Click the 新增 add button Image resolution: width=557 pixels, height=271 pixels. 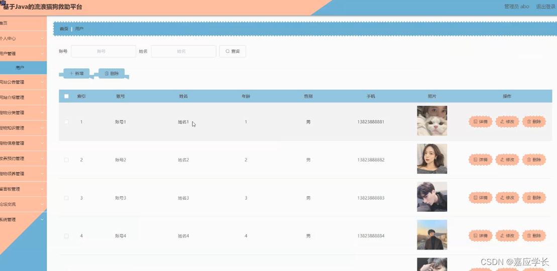76,73
